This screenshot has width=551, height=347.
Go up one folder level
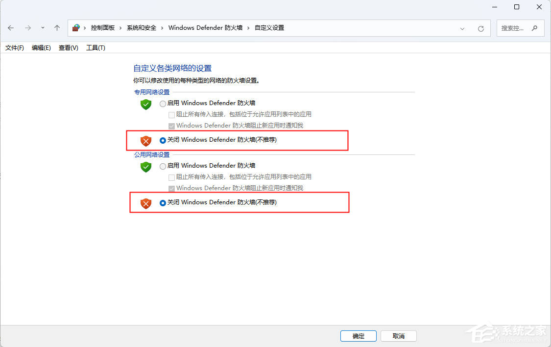point(57,28)
